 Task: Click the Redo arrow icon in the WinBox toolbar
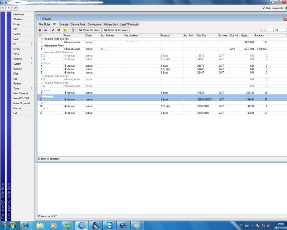(15, 8)
